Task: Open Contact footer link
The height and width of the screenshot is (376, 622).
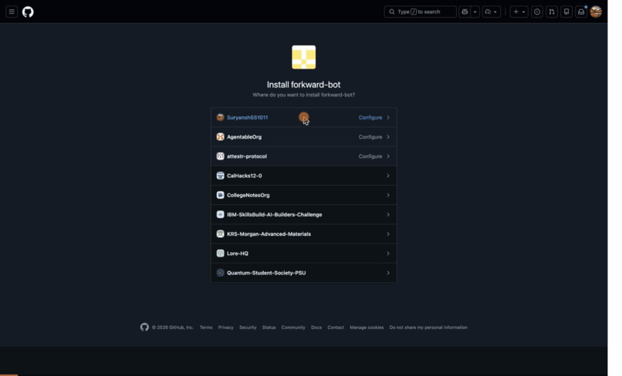Action: (x=336, y=327)
